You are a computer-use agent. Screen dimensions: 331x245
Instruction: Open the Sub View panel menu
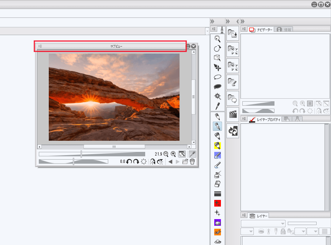click(40, 46)
